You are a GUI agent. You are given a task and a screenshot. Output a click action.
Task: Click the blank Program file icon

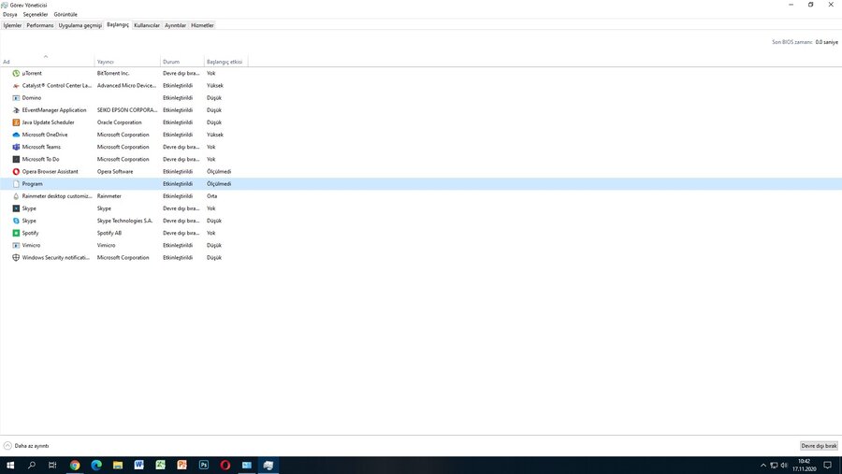coord(16,184)
